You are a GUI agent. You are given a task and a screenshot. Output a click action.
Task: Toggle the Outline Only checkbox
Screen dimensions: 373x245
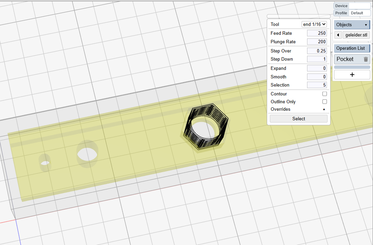pyautogui.click(x=324, y=102)
